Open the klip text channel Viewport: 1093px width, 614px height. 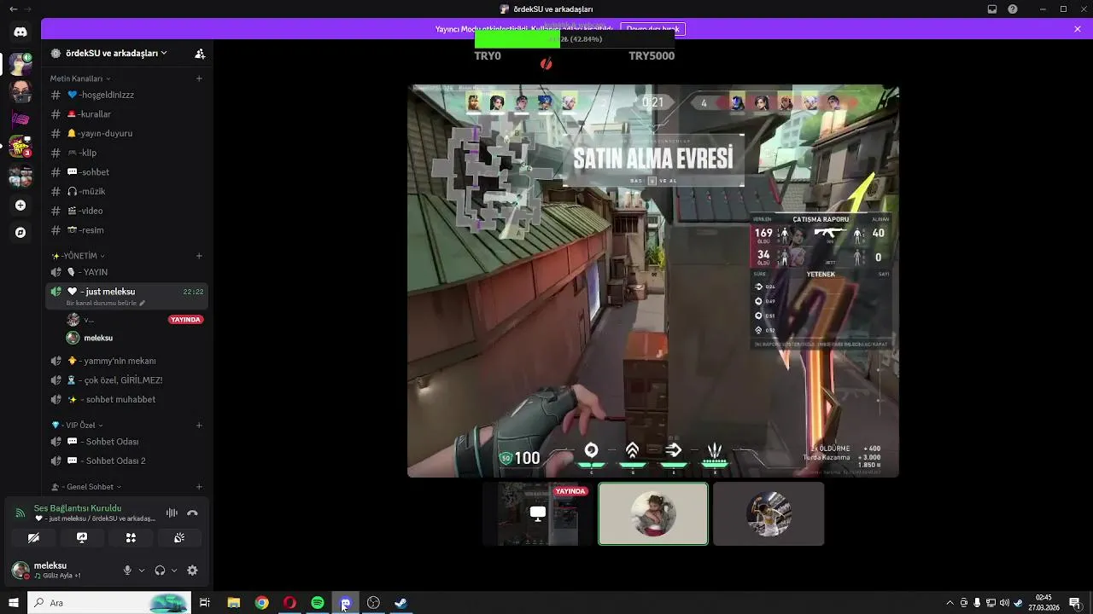coord(126,153)
